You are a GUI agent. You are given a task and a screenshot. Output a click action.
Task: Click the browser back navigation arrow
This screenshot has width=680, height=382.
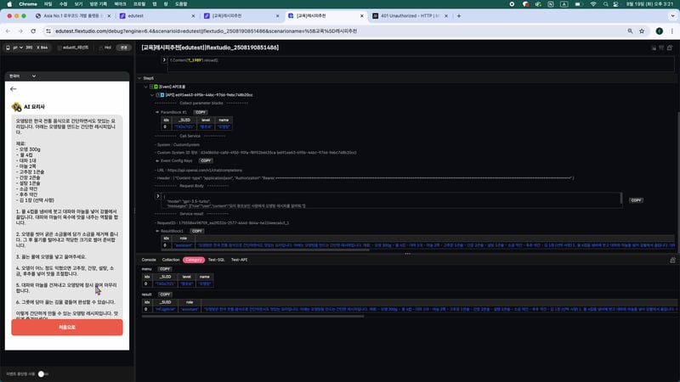click(8, 31)
